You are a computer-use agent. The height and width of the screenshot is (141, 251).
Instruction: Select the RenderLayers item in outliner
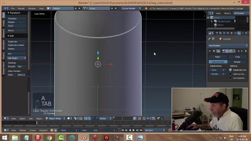(x=224, y=21)
